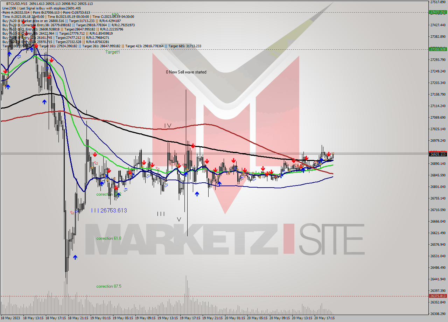Click the '20 May 09:15' time label
Screen dimensions: 448x322
[x=280, y=318]
